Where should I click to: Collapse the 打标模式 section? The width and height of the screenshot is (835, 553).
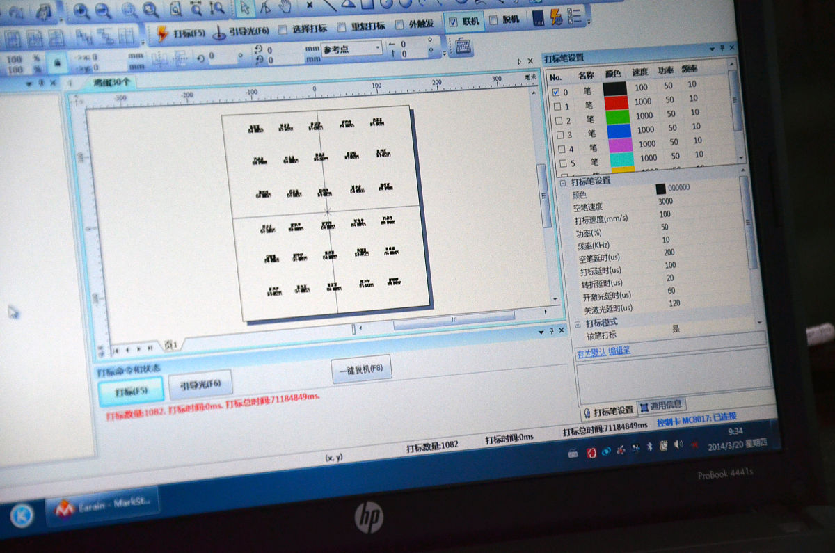pyautogui.click(x=578, y=323)
